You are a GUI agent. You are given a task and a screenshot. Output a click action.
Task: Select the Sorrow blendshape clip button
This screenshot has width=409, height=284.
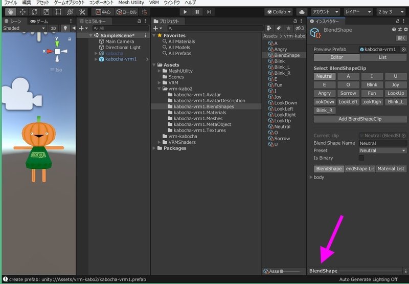[348, 94]
